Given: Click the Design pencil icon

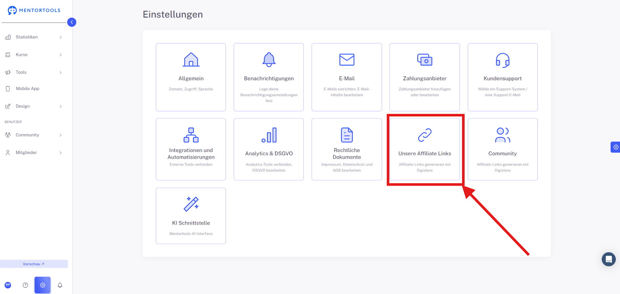Looking at the screenshot, I should [x=8, y=106].
